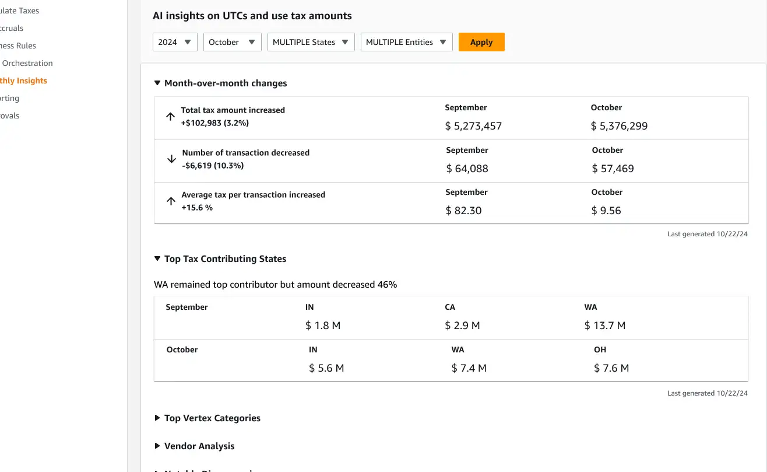Open Reporting from the sidebar
Viewport: 767px width, 472px height.
pos(10,98)
